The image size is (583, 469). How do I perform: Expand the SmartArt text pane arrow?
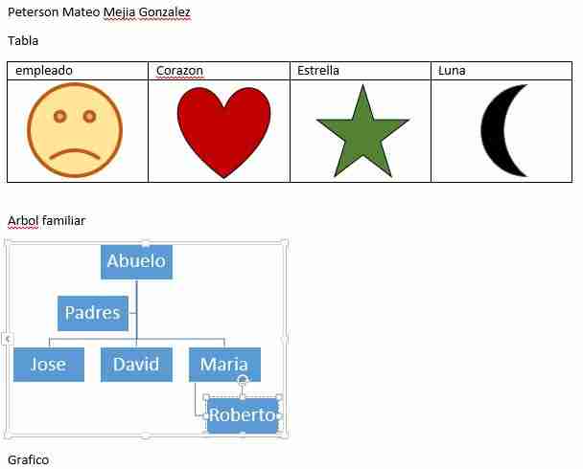pos(8,339)
